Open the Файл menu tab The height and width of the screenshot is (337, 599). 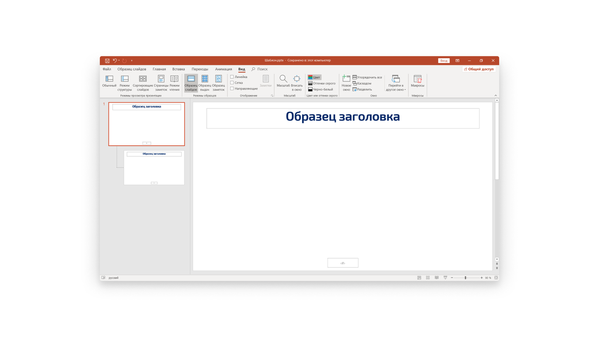tap(107, 69)
